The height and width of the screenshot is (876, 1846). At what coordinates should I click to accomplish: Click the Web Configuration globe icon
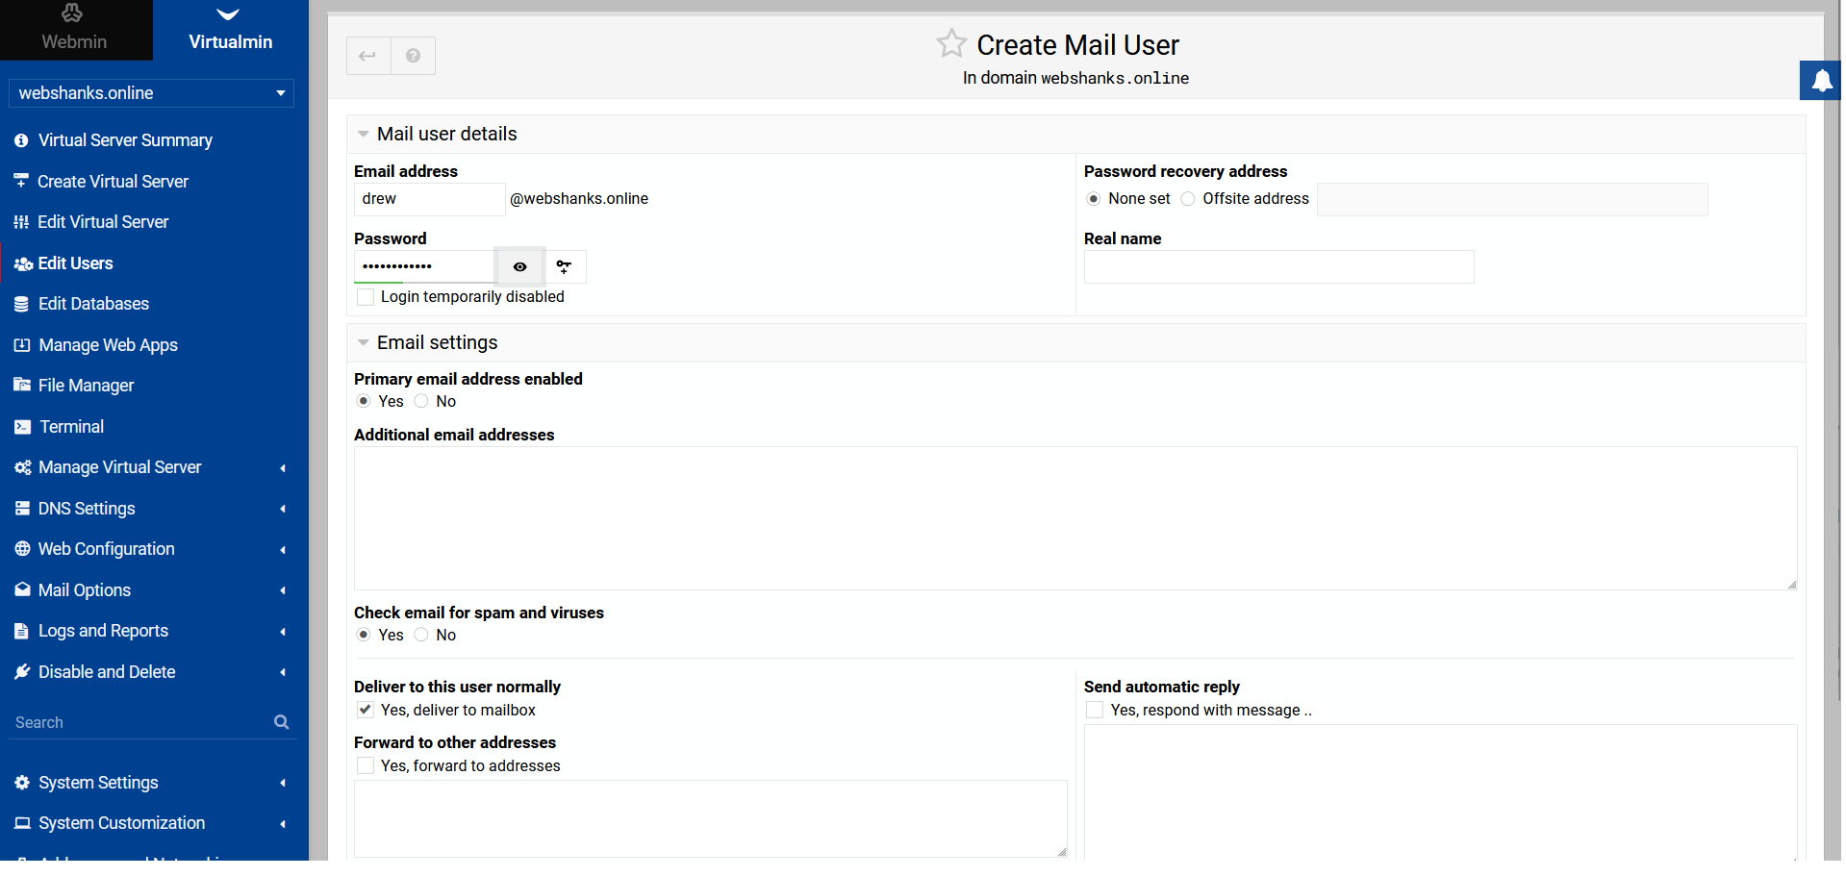22,549
